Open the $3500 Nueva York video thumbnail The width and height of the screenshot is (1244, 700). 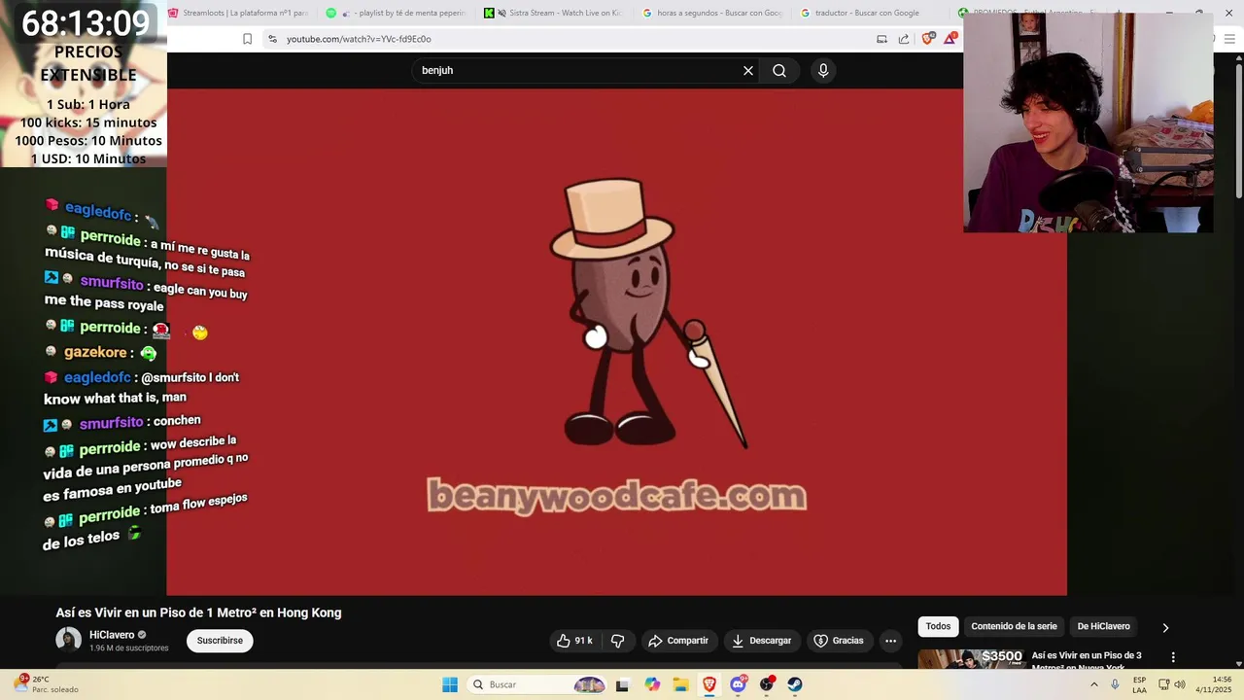(x=971, y=659)
